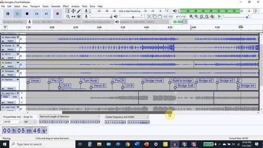Solo the Lead Vox 1 track
263x148 pixels.
[x=15, y=97]
